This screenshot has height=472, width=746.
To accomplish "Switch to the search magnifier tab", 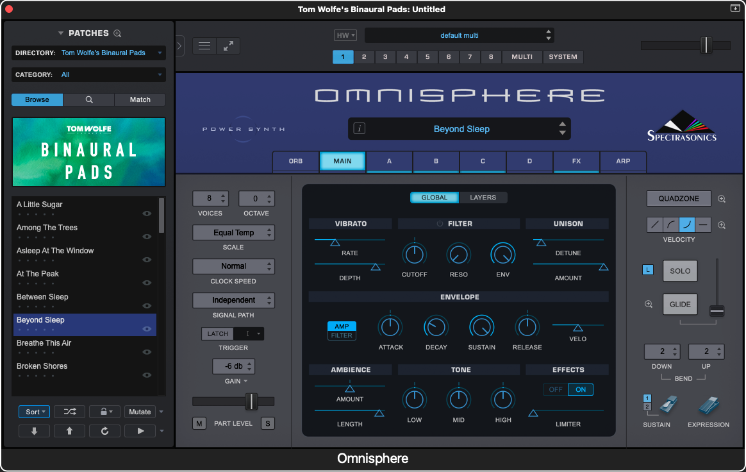I will 89,99.
